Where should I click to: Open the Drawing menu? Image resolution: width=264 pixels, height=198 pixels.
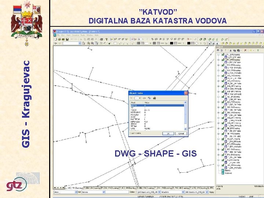(x=75, y=35)
